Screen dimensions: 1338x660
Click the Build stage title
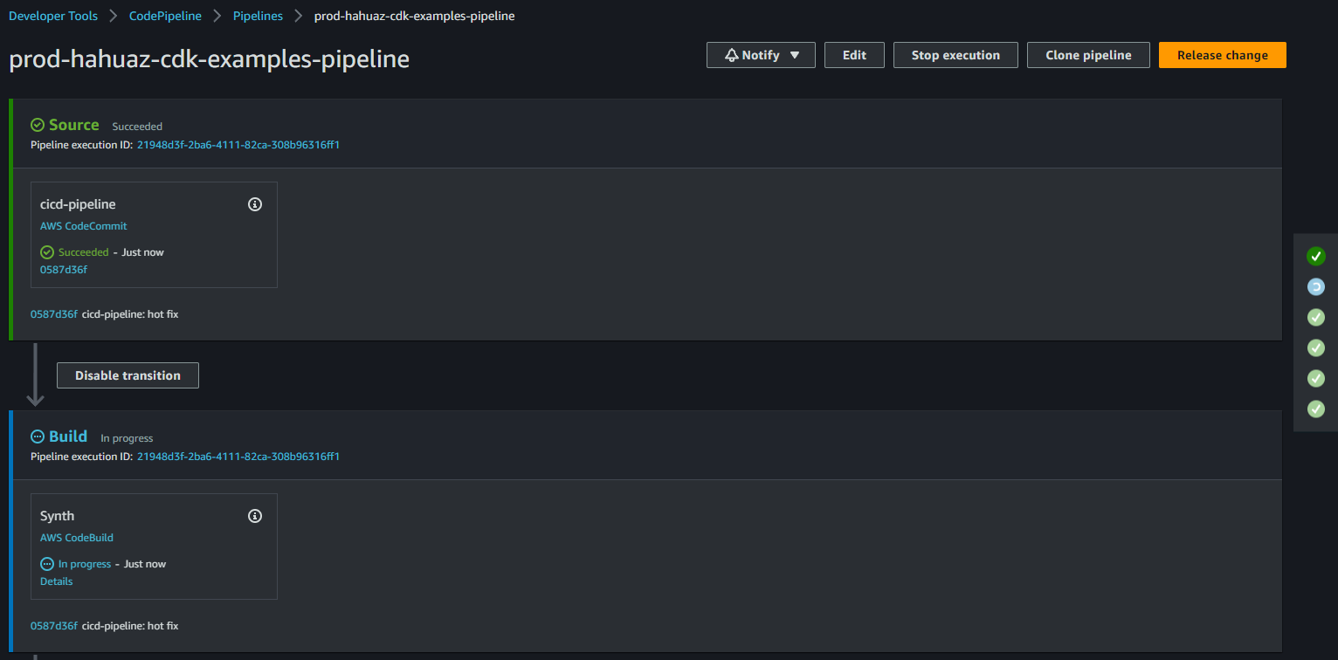point(68,437)
